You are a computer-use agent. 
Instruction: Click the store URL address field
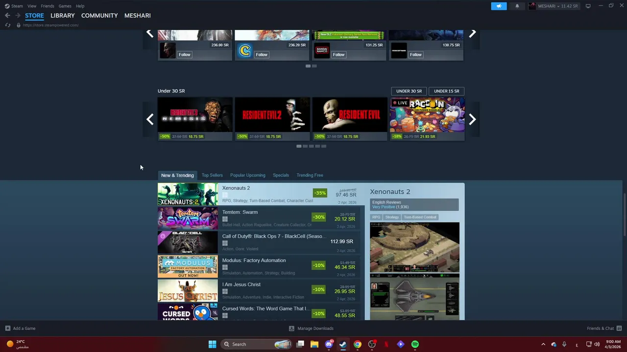50,25
